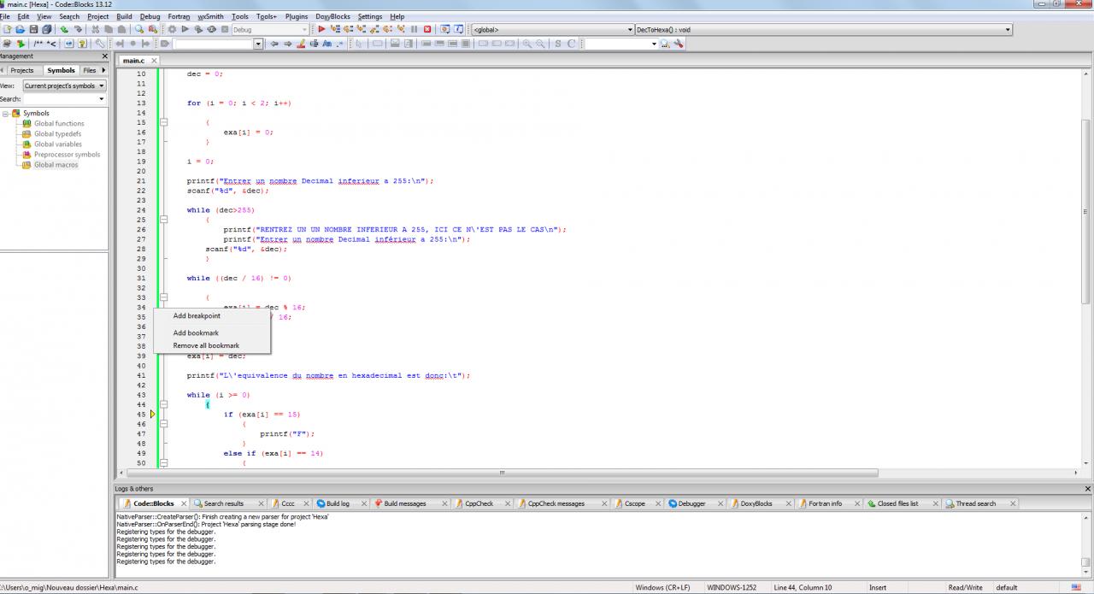Select Preprocessor symbols in symbols tree
Image resolution: width=1094 pixels, height=594 pixels.
[67, 155]
